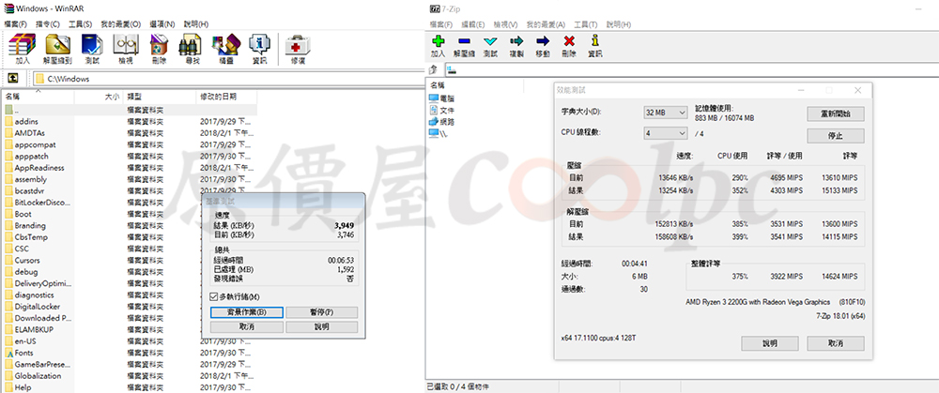The image size is (939, 393).
Task: Click Stop (停止) in 7-Zip benchmark
Action: [836, 135]
